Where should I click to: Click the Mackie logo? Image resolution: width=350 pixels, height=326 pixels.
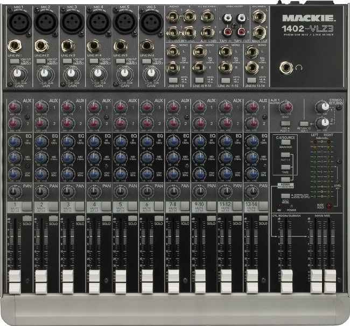pos(309,18)
